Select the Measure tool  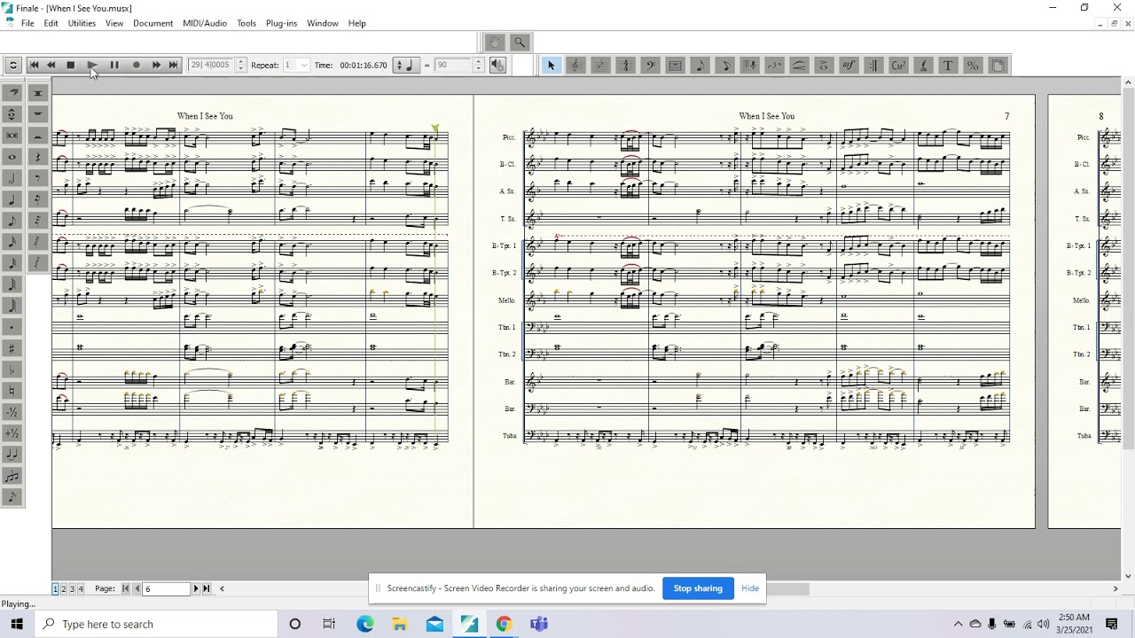(675, 65)
